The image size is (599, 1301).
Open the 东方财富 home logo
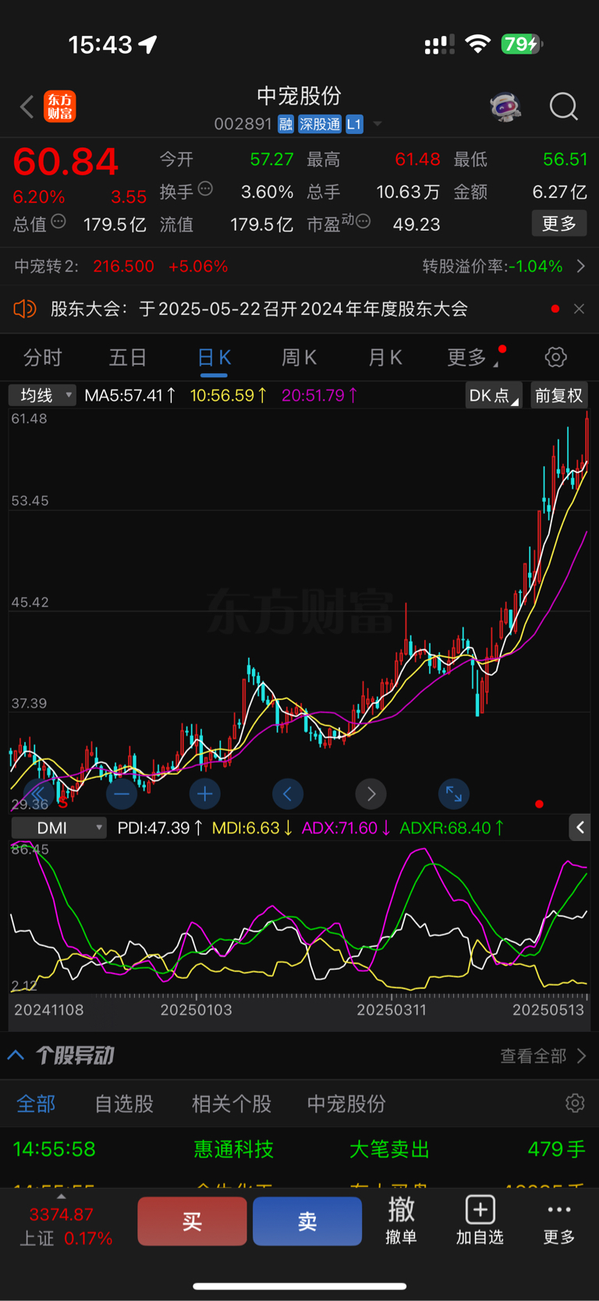[x=60, y=106]
